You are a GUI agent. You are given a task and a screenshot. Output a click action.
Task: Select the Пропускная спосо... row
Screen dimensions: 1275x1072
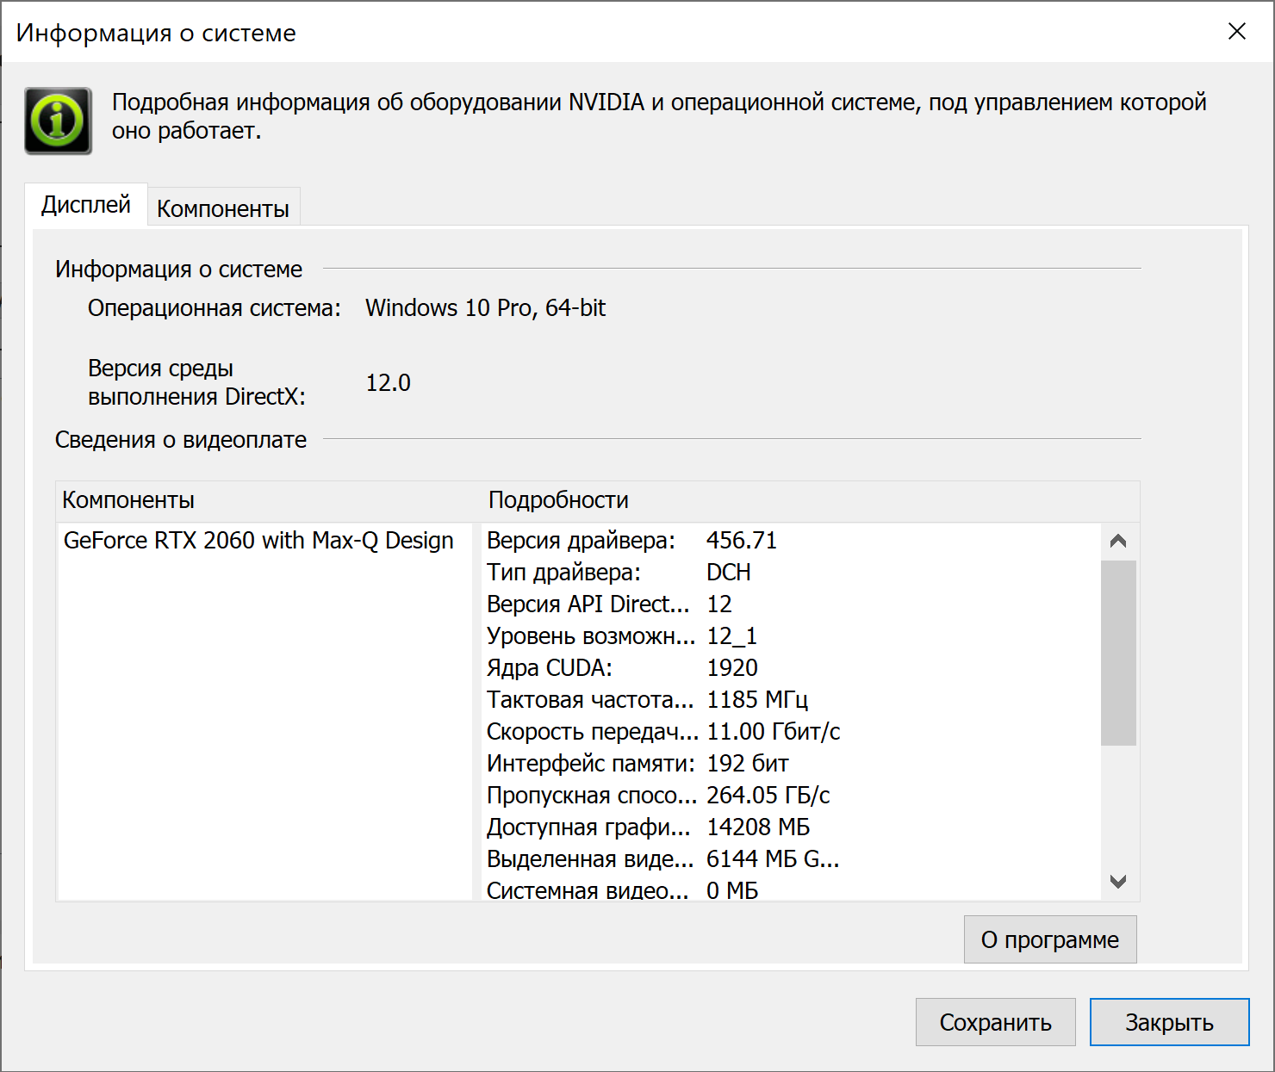(x=791, y=796)
